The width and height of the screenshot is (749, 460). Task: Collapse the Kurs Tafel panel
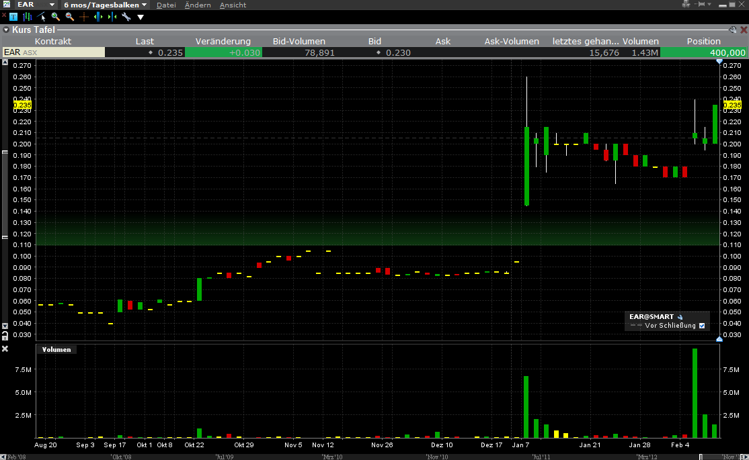(x=5, y=30)
